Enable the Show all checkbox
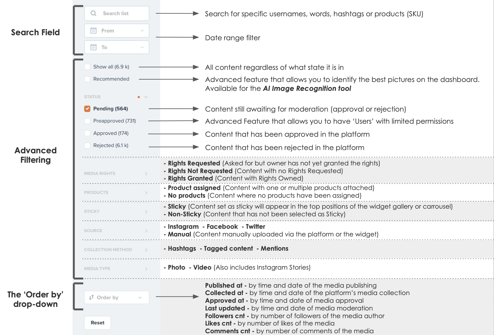 pos(87,67)
